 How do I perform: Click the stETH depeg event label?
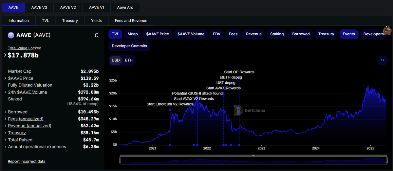point(231,77)
